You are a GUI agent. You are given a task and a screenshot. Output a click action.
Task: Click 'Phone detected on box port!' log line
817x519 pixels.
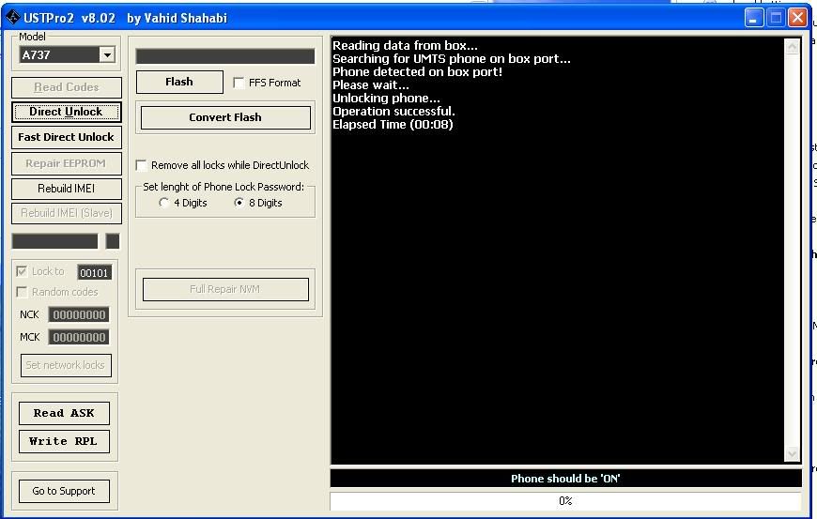pos(417,72)
